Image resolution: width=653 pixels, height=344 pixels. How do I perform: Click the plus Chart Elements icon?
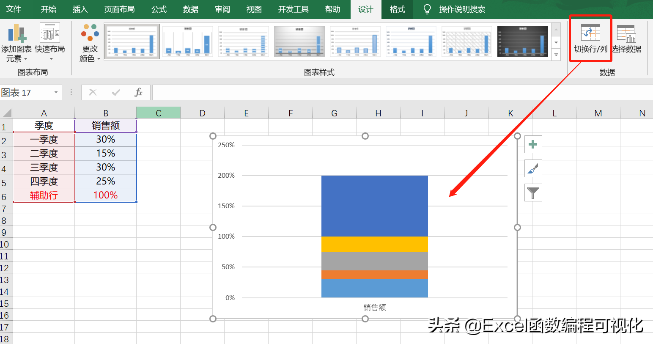pos(533,144)
